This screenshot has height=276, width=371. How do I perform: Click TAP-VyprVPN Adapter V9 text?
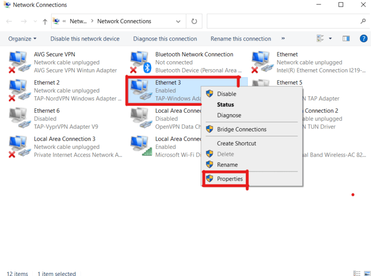click(66, 127)
